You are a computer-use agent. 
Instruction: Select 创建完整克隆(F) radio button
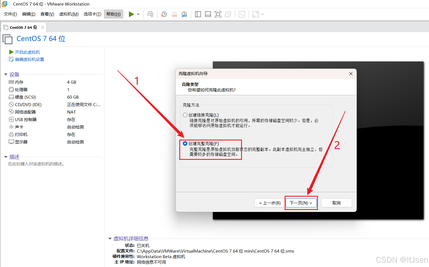point(185,143)
